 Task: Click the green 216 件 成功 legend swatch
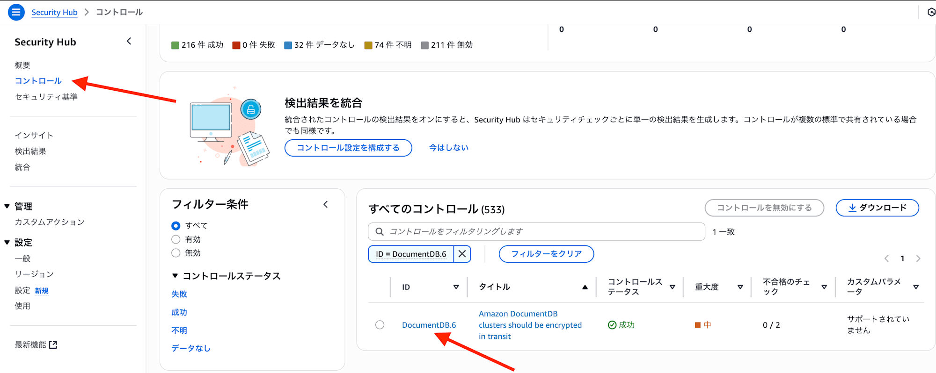pos(175,45)
